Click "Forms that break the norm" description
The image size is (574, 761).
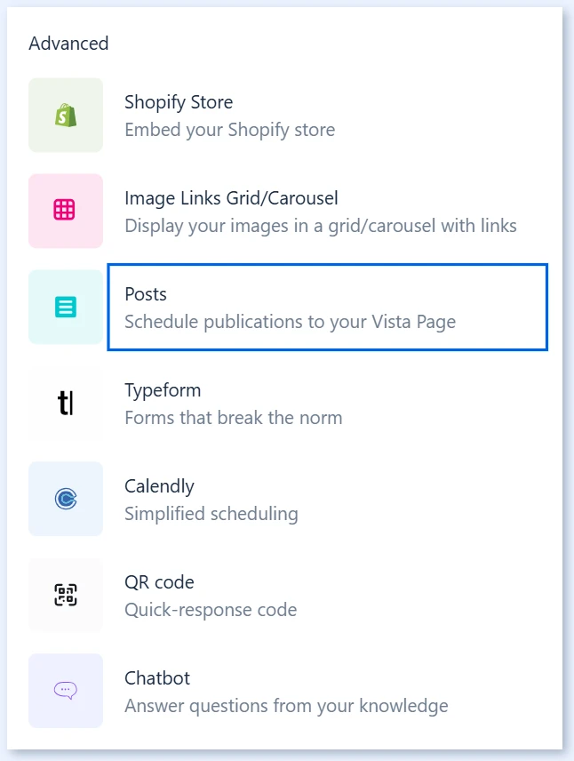tap(234, 418)
